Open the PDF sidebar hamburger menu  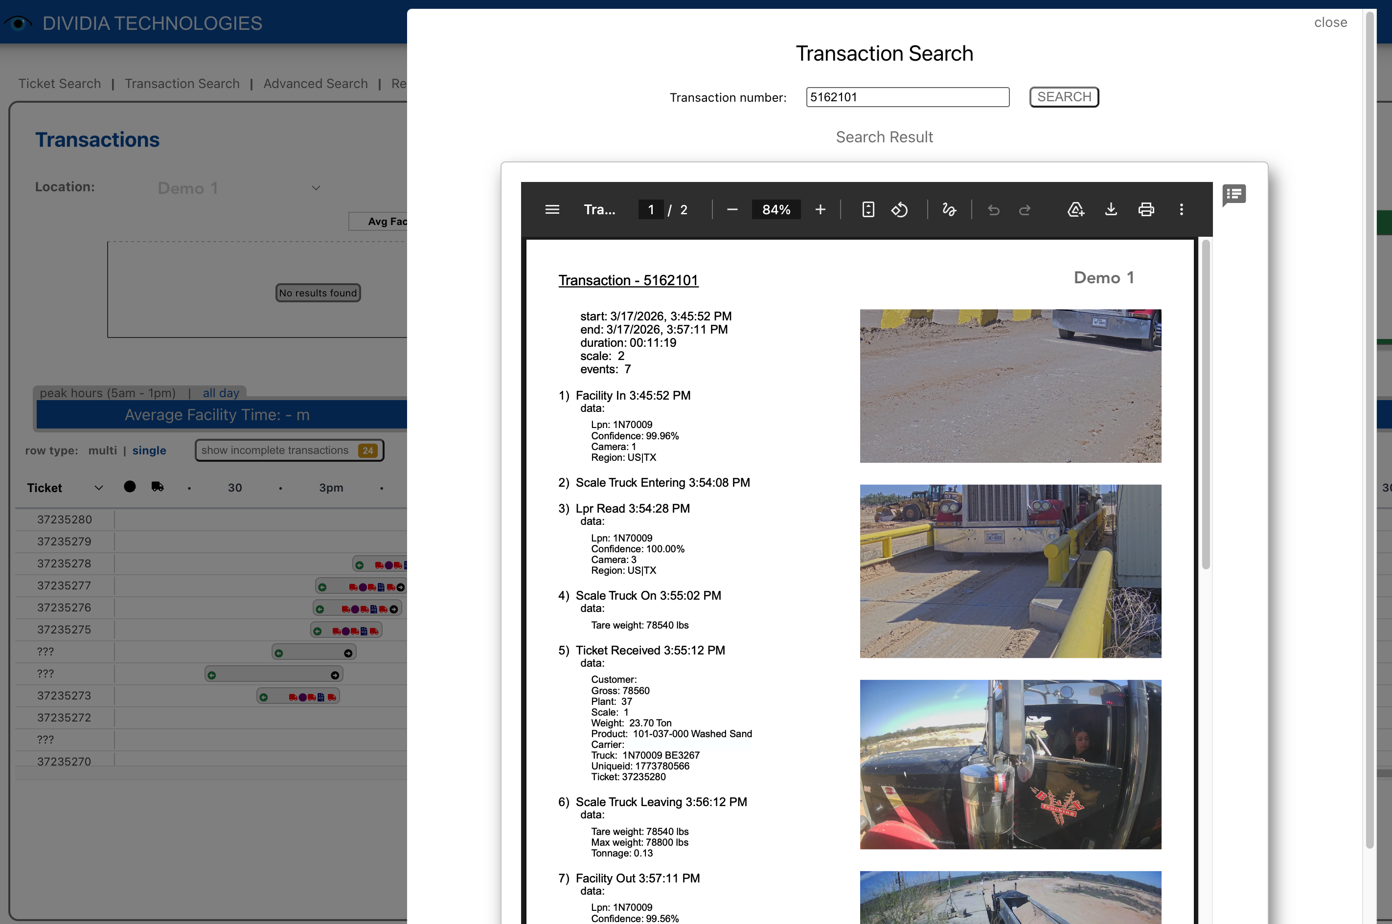[x=552, y=209]
